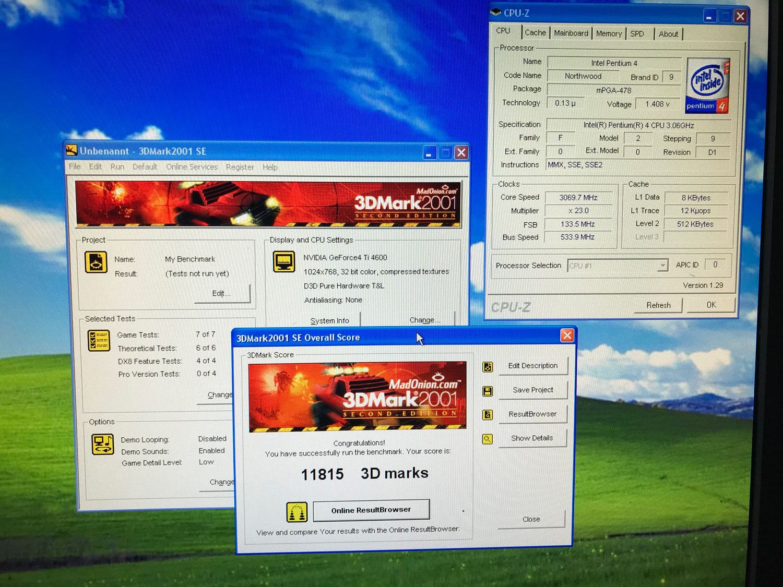Minimize the 3DMark2001 SE window

[x=429, y=153]
